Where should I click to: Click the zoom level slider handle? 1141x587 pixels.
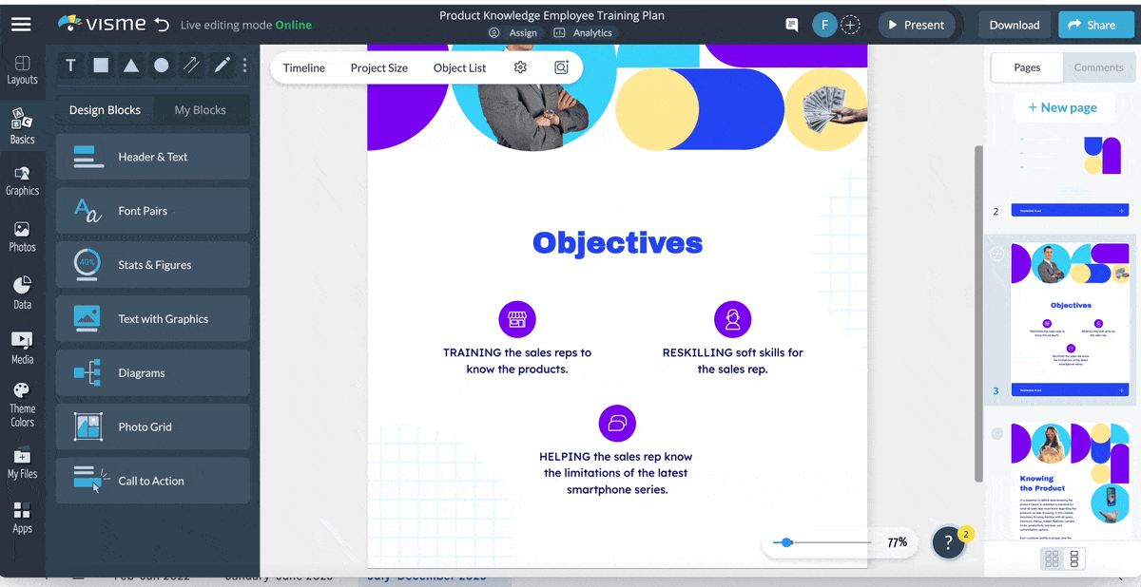point(786,542)
